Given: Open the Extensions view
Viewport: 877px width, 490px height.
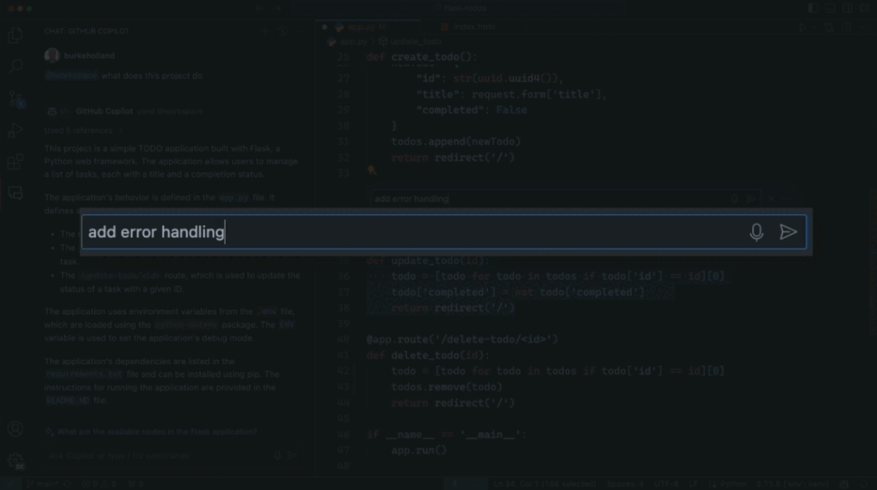Looking at the screenshot, I should point(15,162).
